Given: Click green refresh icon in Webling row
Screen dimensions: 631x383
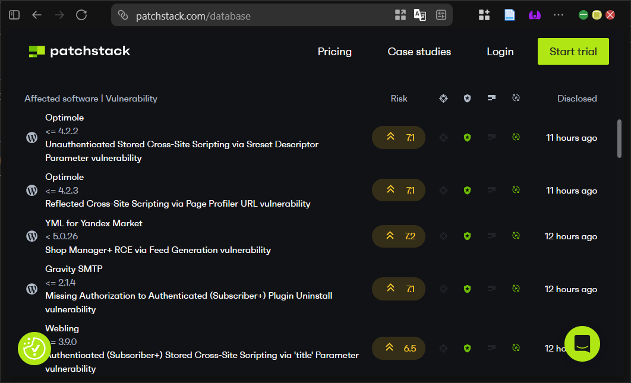Looking at the screenshot, I should 516,348.
